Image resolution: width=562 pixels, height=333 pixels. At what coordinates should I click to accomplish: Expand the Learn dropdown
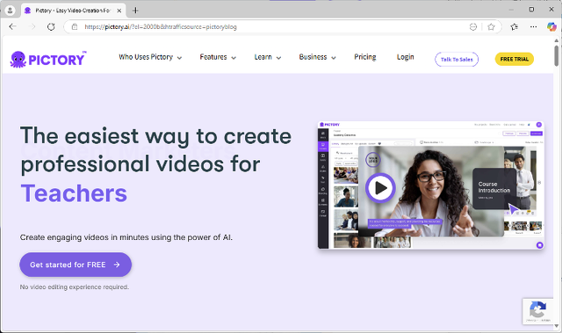pos(267,57)
